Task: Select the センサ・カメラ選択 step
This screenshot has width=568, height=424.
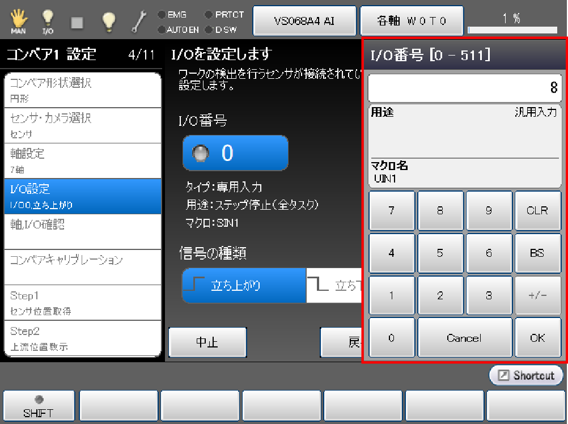Action: pos(82,125)
